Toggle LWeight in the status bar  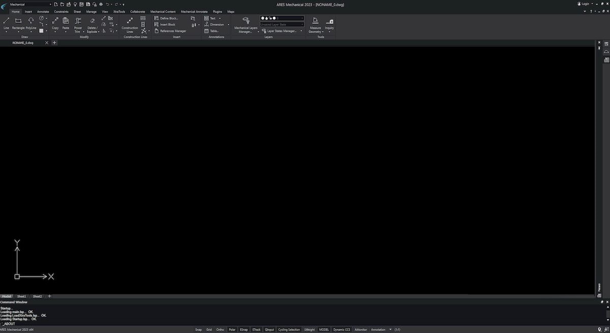tap(310, 329)
